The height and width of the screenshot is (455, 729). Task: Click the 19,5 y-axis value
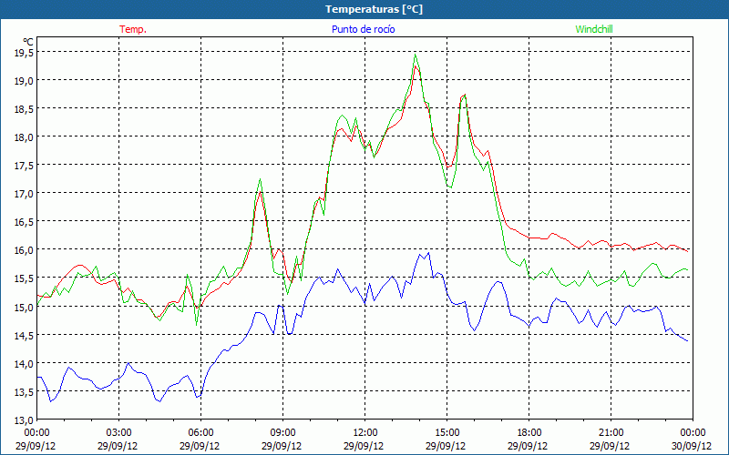[24, 53]
